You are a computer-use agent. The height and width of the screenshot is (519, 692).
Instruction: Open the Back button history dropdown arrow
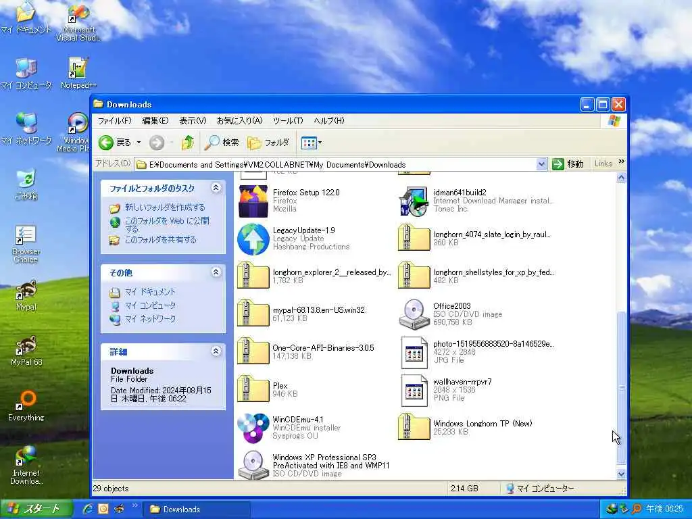point(139,143)
